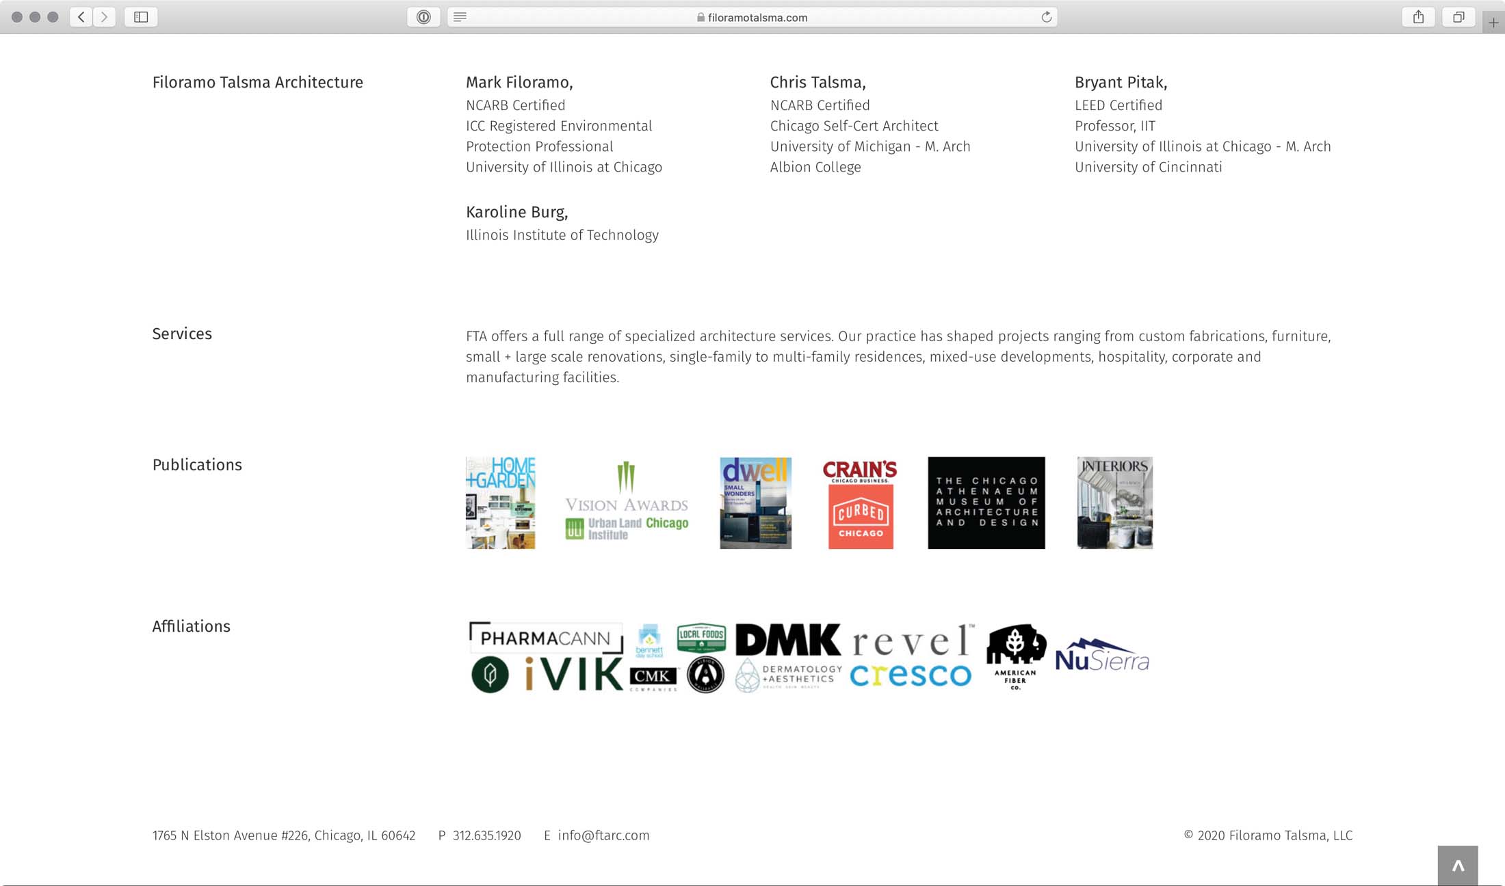Reload the page with refresh icon
This screenshot has width=1505, height=886.
[1046, 17]
